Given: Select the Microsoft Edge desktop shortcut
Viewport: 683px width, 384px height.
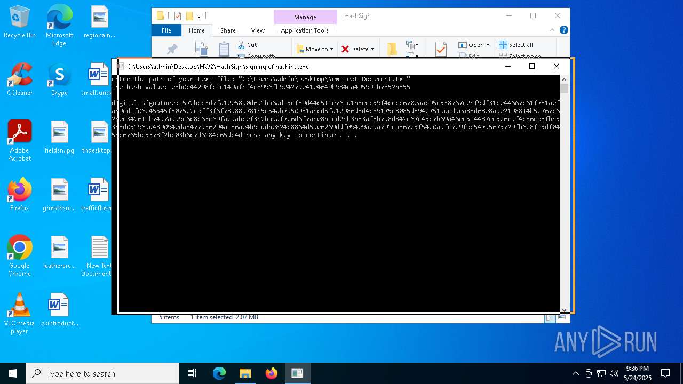Looking at the screenshot, I should point(59,26).
